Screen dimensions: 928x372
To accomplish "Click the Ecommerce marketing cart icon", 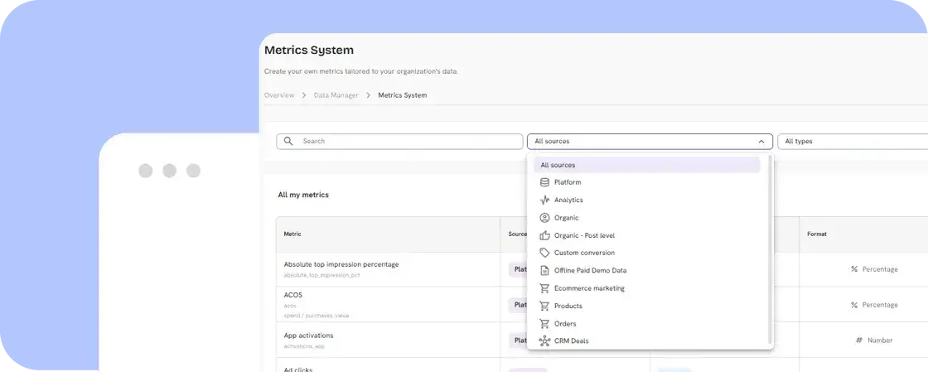I will [x=544, y=288].
